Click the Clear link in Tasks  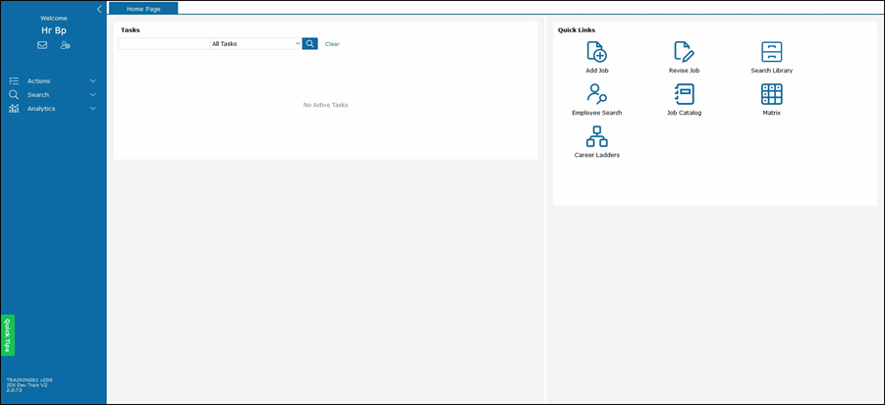point(332,44)
